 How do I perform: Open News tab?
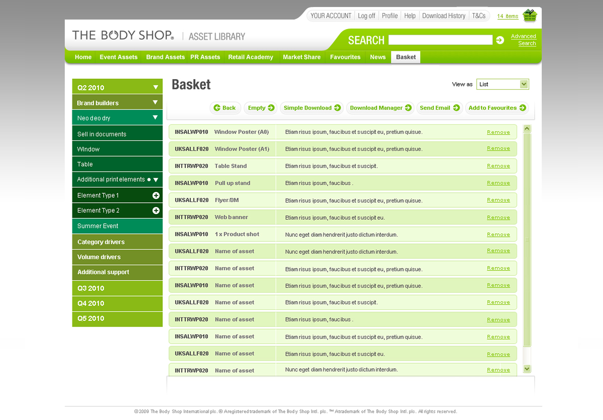click(x=378, y=57)
